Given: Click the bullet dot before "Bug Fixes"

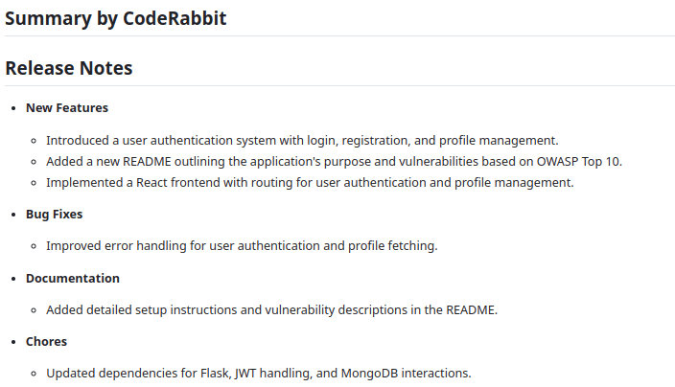Looking at the screenshot, I should point(12,215).
